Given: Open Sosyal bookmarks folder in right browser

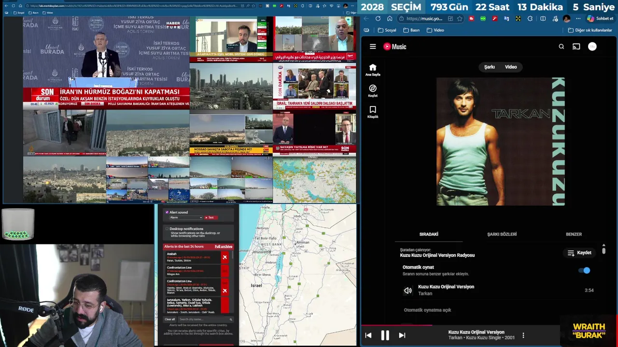Looking at the screenshot, I should pyautogui.click(x=387, y=30).
